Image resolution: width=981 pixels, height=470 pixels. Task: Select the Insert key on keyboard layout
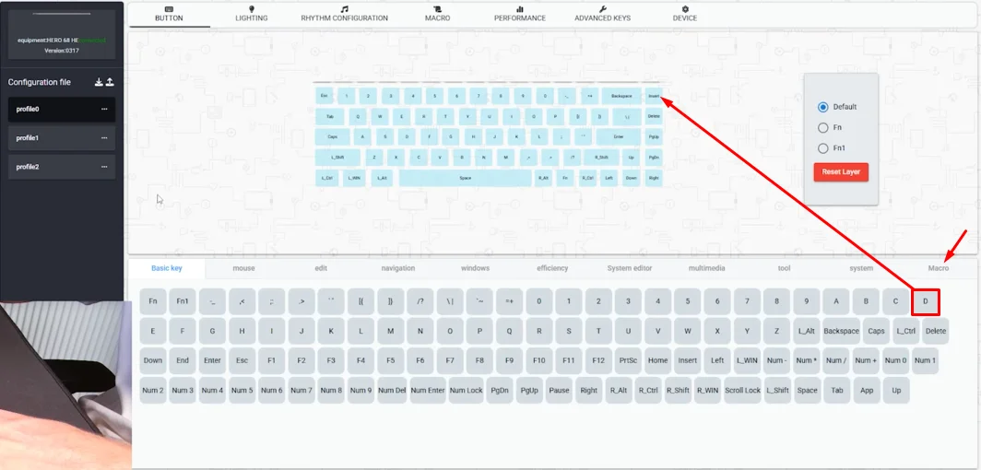click(654, 96)
